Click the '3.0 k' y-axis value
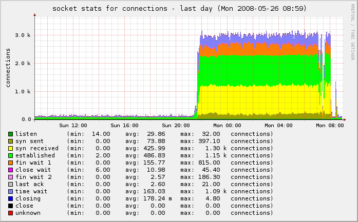 [x=23, y=35]
